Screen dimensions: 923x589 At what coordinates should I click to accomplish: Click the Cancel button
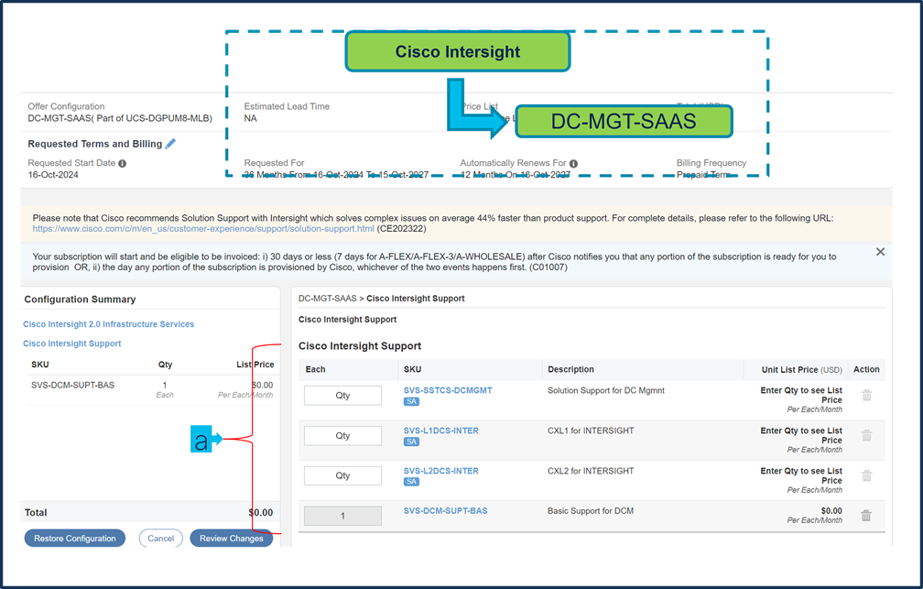click(161, 539)
